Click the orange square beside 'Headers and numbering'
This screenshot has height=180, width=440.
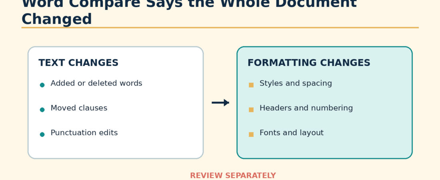tap(251, 110)
